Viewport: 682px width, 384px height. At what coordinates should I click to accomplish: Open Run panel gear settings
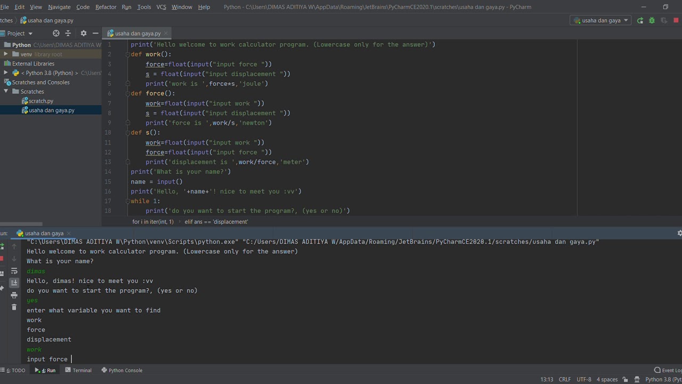pyautogui.click(x=679, y=233)
